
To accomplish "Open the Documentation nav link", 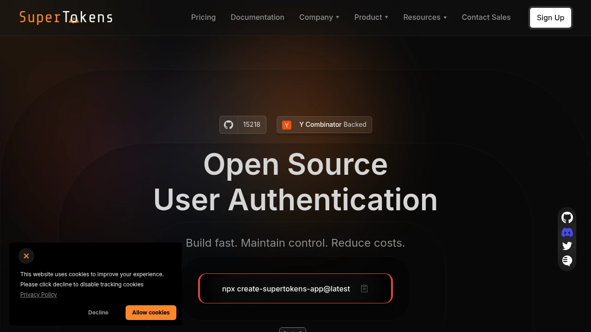I will pyautogui.click(x=257, y=18).
